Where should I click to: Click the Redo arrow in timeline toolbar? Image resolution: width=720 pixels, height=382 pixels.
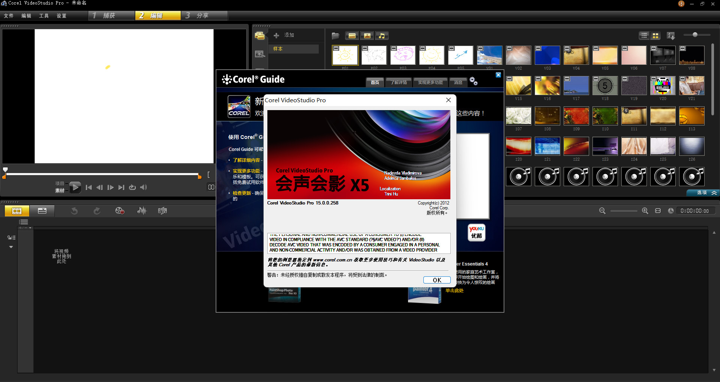97,211
